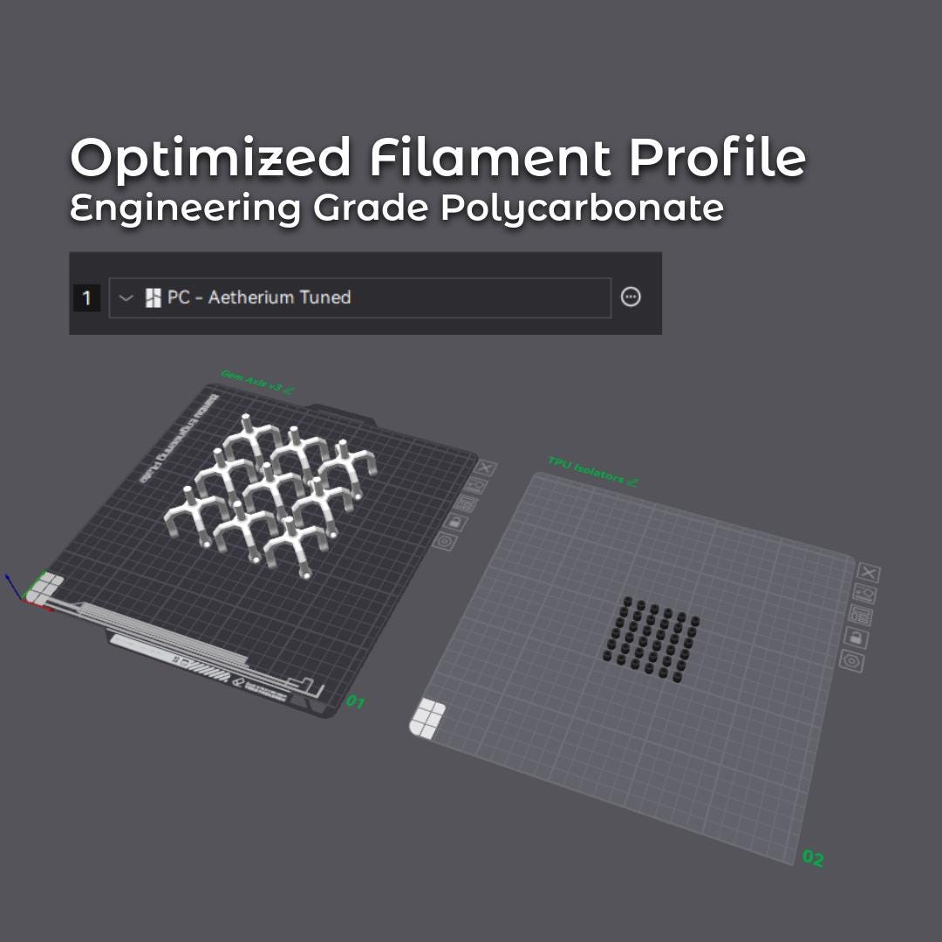
Task: Open plate 01 settings gear icon
Action: click(445, 542)
